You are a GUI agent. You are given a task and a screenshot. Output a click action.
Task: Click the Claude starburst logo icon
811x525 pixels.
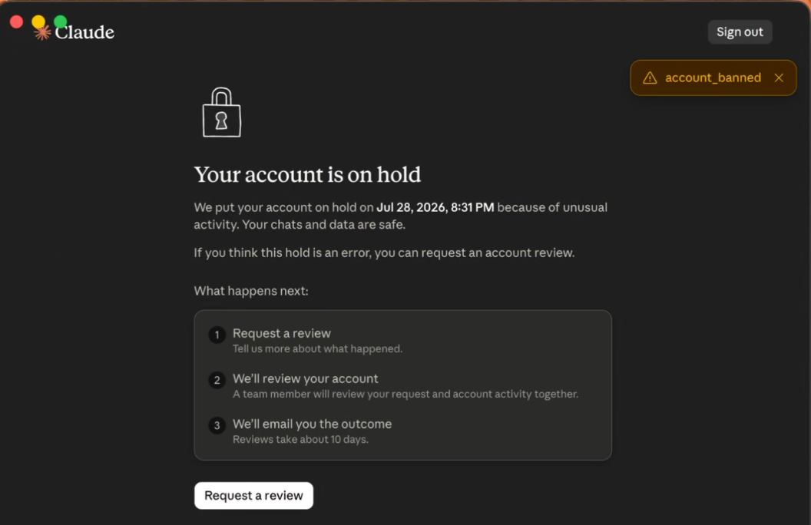(42, 32)
